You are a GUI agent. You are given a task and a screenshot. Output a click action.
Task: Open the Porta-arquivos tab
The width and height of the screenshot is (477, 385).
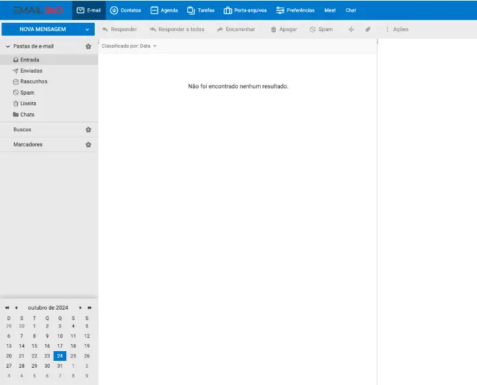tap(245, 10)
